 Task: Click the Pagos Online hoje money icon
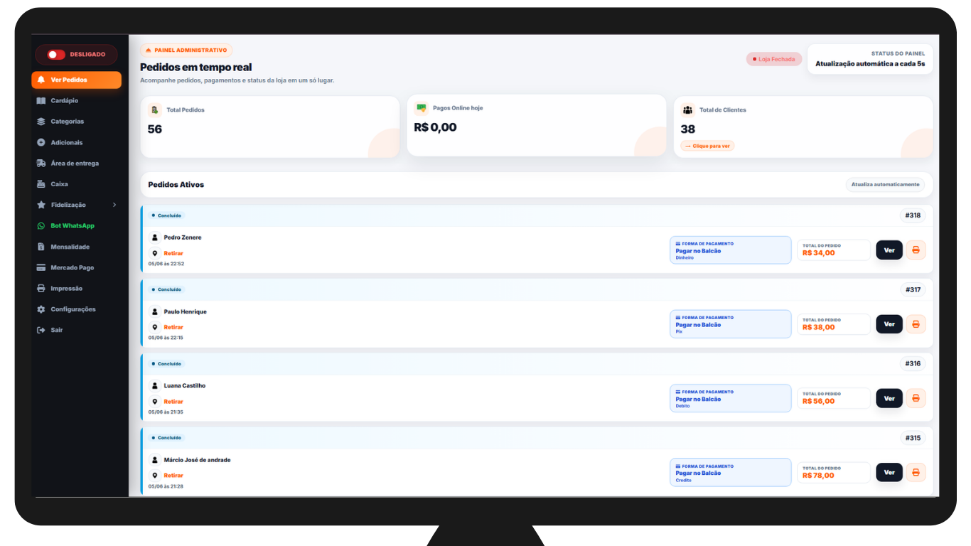pyautogui.click(x=422, y=108)
